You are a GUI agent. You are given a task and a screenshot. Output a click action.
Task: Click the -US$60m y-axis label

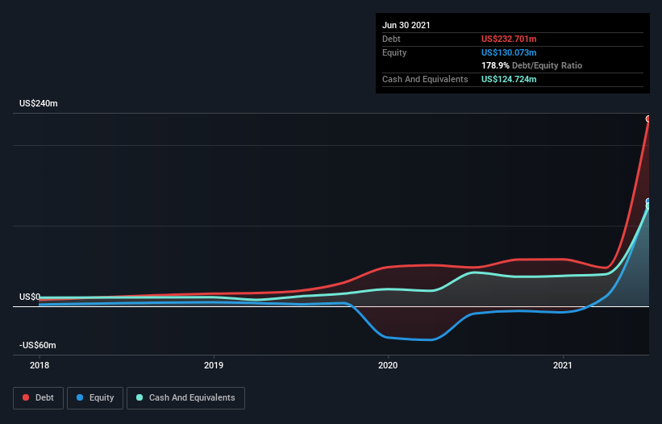click(x=38, y=345)
